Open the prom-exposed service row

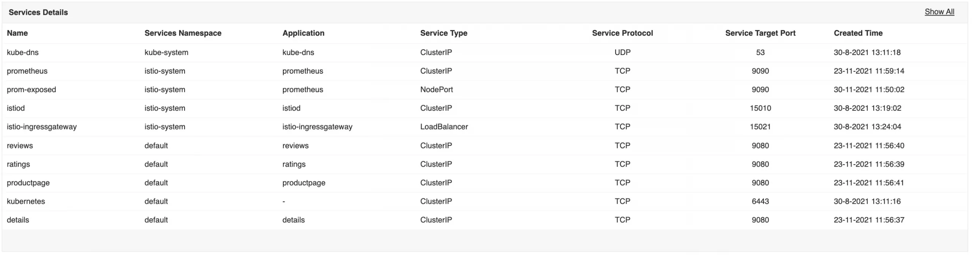pyautogui.click(x=32, y=90)
